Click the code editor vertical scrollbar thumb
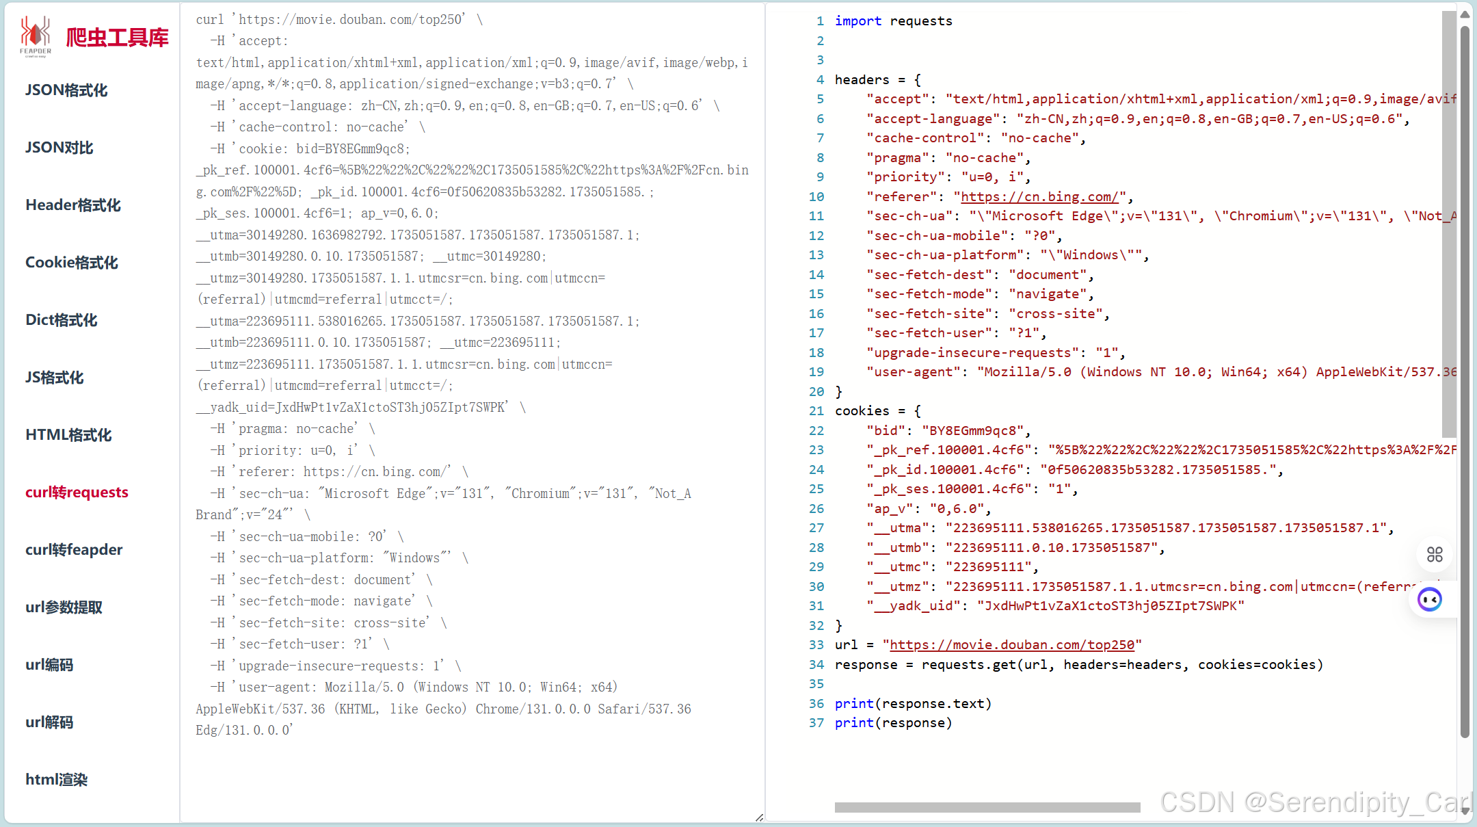Screen dimensions: 1477x827 pyautogui.click(x=1448, y=226)
